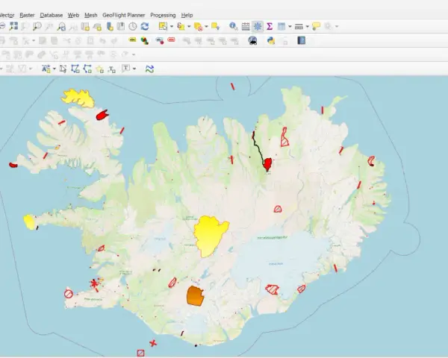Activate the Select Features tool
Image resolution: width=448 pixels, height=358 pixels.
click(163, 26)
